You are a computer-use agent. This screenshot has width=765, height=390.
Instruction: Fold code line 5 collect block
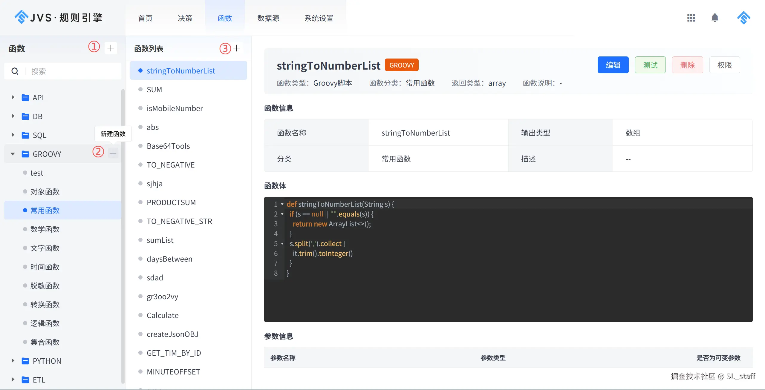click(282, 244)
